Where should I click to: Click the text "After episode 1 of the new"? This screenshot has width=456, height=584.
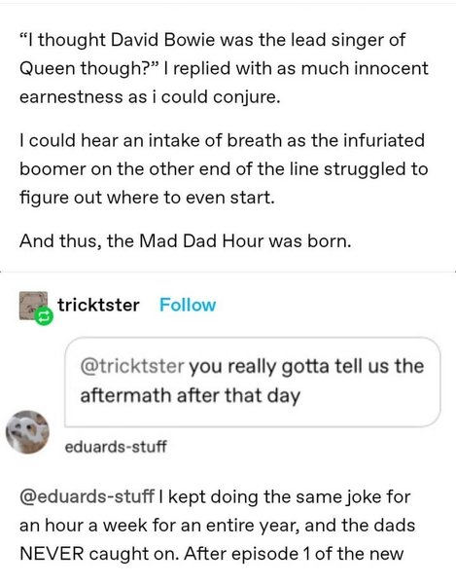coord(294,554)
